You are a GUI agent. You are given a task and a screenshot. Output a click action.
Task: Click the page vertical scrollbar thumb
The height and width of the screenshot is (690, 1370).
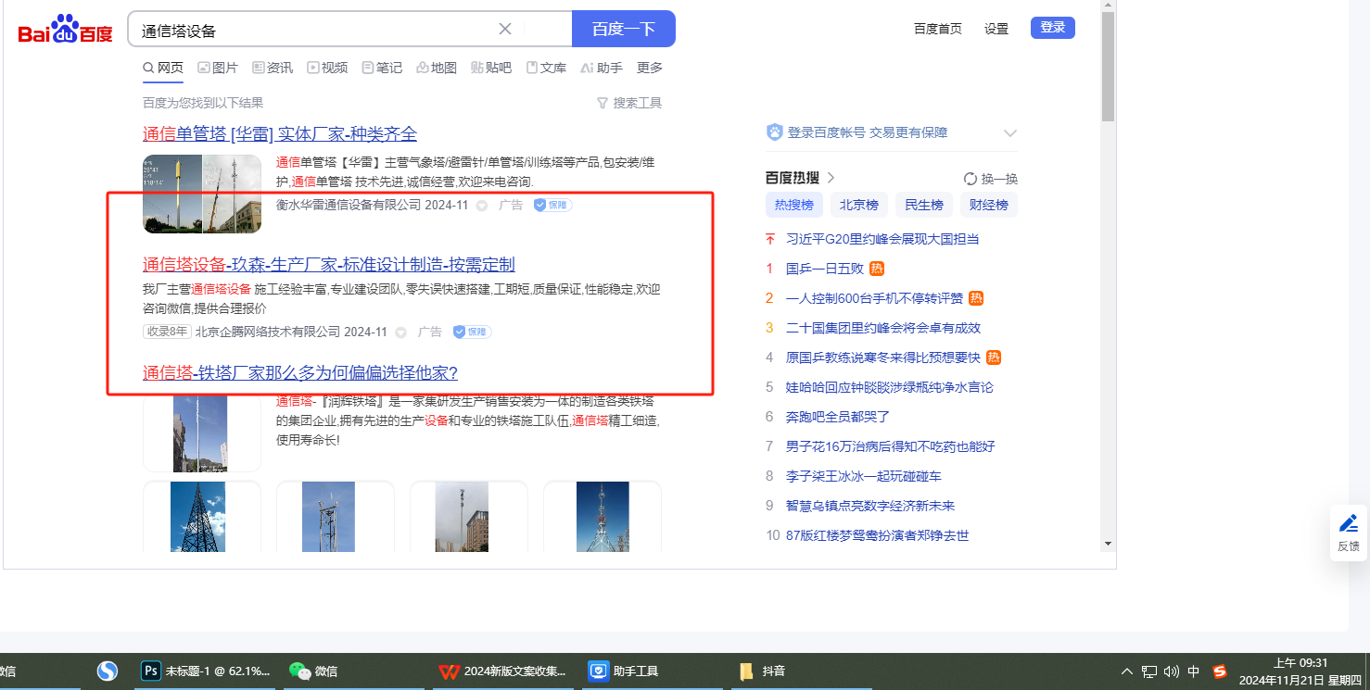click(1108, 67)
